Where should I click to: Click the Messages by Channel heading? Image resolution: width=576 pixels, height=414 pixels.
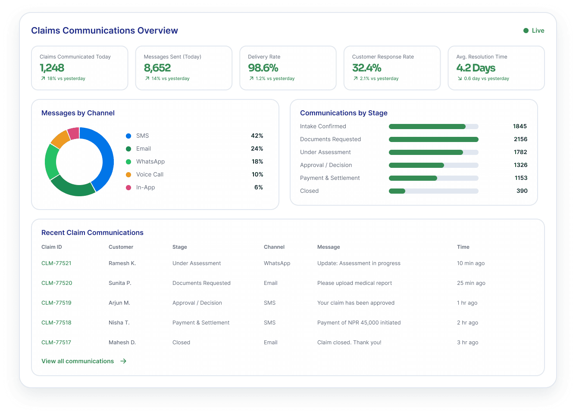[78, 113]
